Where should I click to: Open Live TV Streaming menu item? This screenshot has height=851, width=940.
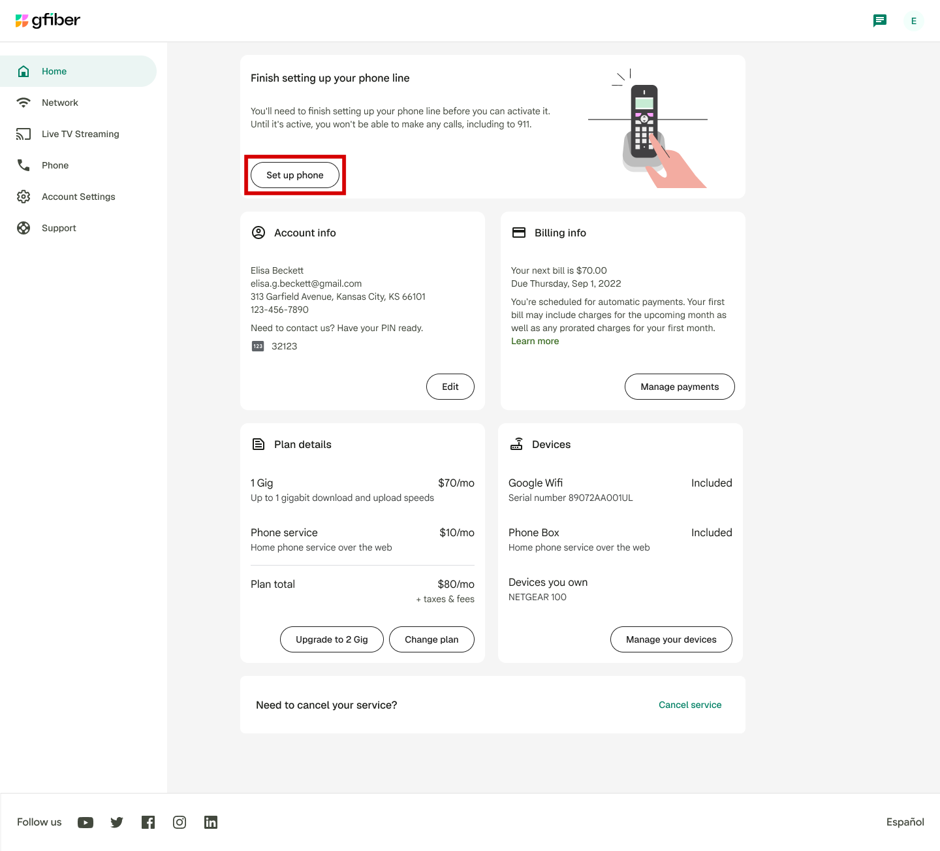coord(78,134)
